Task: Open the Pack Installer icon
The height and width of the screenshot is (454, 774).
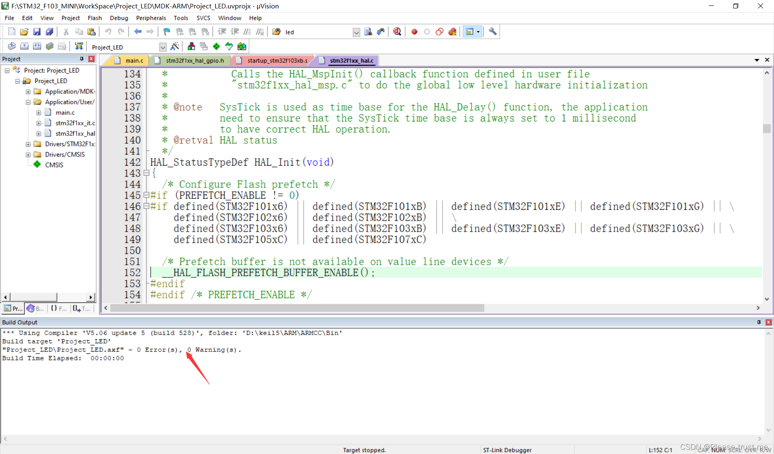Action: point(242,46)
